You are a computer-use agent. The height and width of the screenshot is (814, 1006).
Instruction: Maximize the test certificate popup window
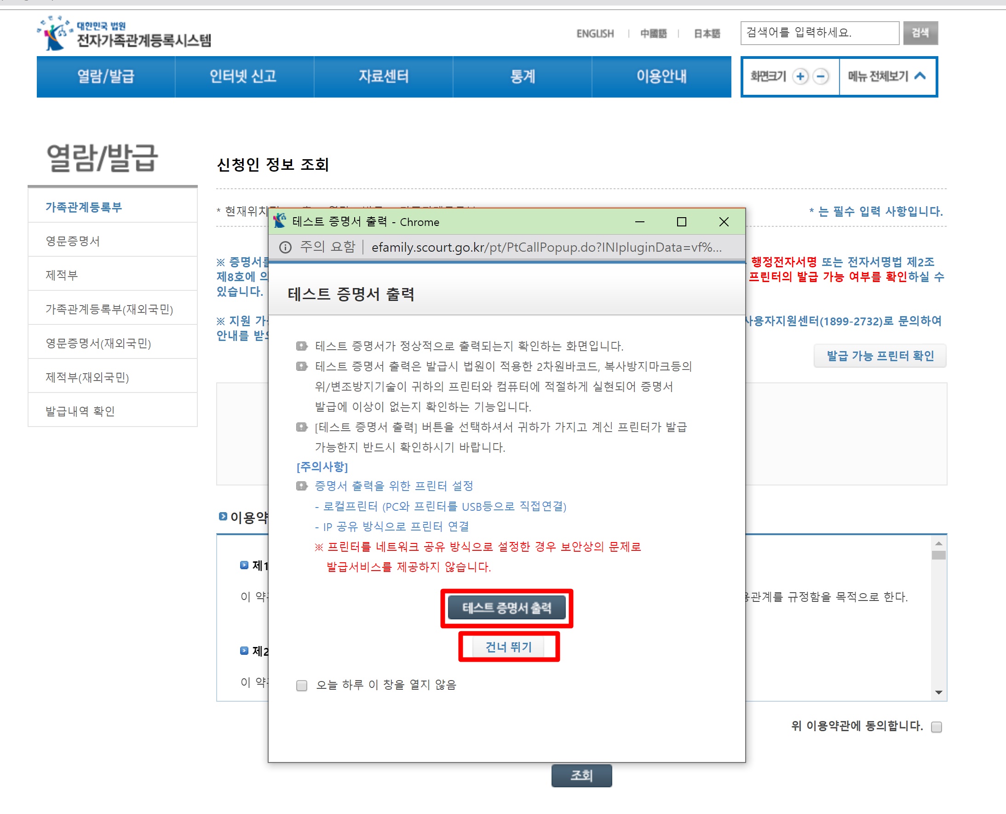pos(681,222)
